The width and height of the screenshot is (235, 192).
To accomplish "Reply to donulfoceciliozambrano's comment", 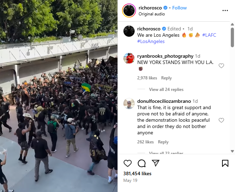I will point(163,142).
